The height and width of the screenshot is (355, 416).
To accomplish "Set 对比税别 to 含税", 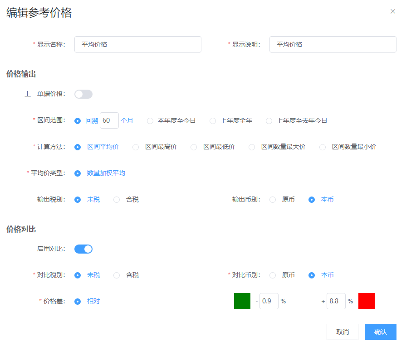I will 117,275.
